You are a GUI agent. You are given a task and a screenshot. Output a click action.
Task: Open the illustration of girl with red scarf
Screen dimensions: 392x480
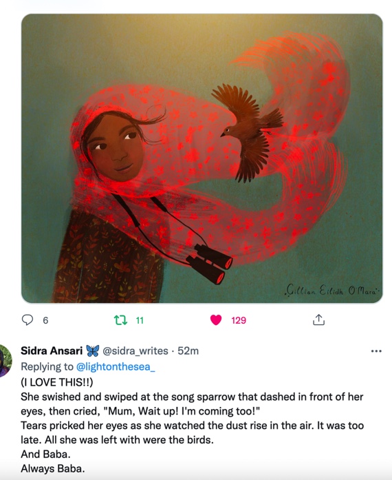(x=202, y=158)
